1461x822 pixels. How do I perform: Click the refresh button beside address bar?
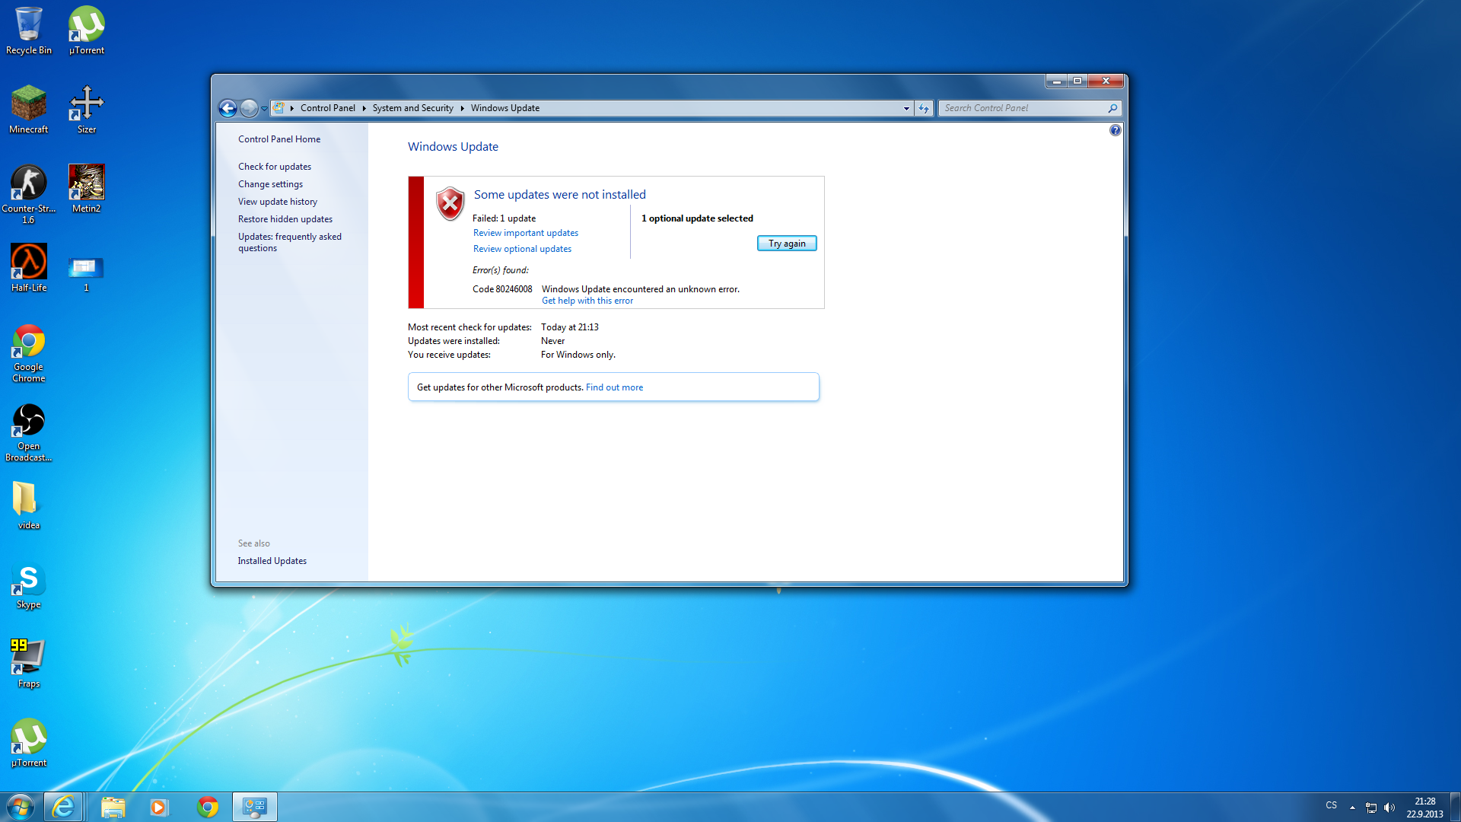pyautogui.click(x=924, y=108)
